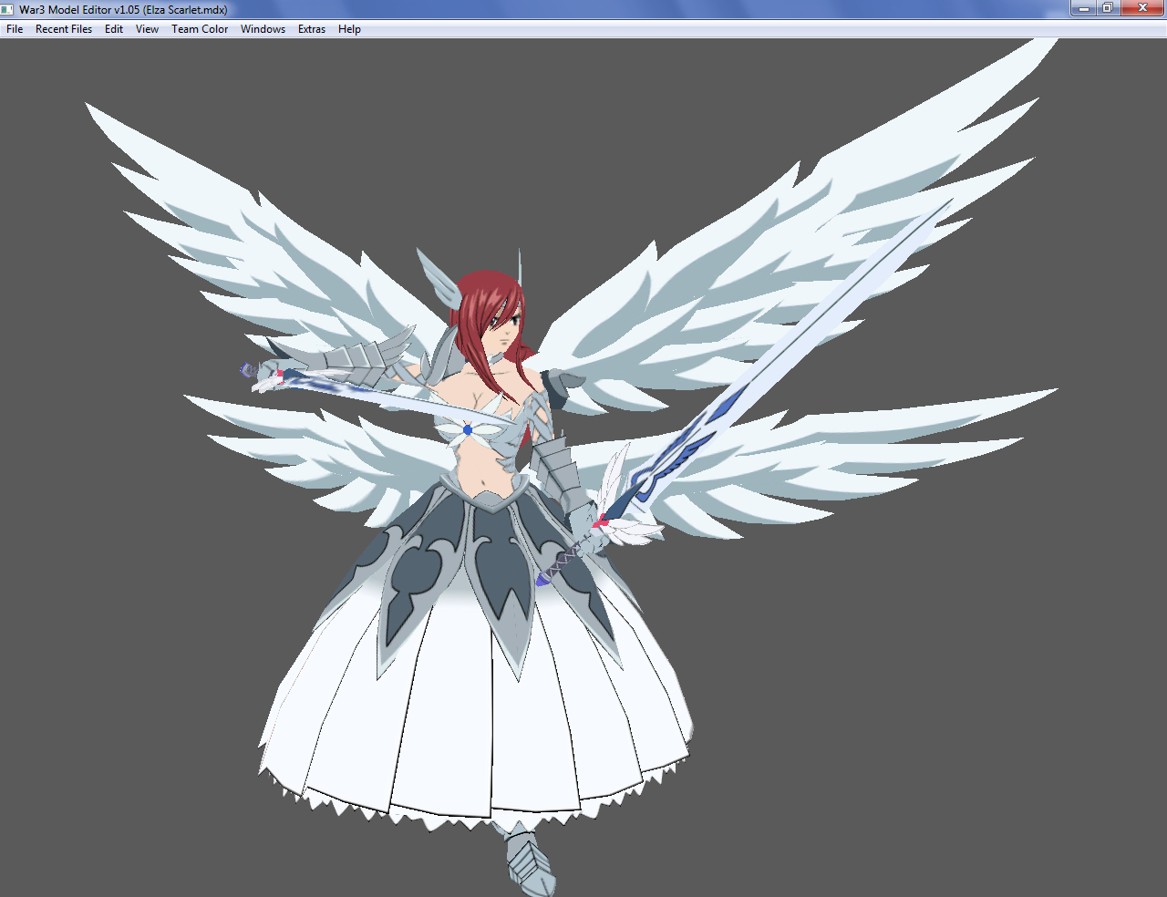
Task: Open the View menu
Action: point(147,29)
